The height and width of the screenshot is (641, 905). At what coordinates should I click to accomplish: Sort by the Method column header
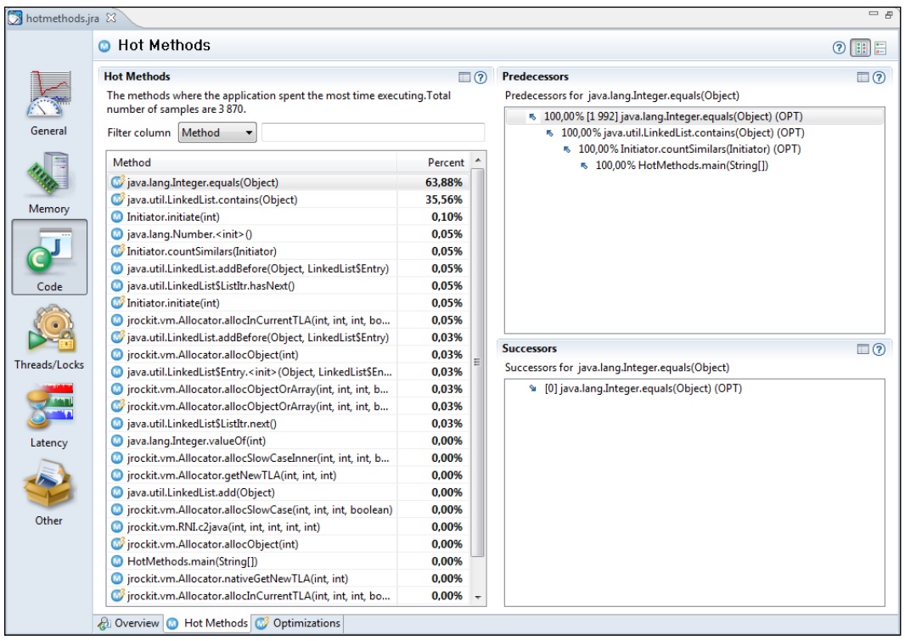point(251,163)
